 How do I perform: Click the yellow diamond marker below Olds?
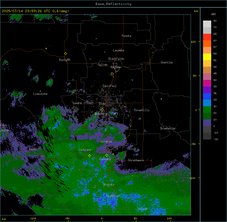click(102, 110)
